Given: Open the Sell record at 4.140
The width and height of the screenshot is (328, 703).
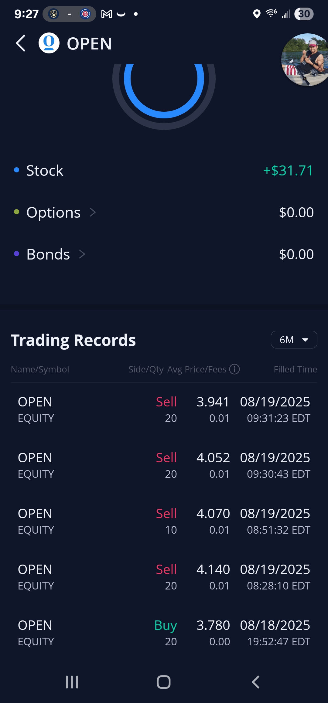Looking at the screenshot, I should [164, 577].
